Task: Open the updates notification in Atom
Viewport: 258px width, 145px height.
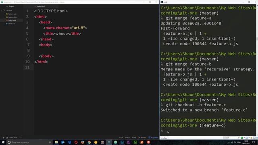Action: click(153, 138)
